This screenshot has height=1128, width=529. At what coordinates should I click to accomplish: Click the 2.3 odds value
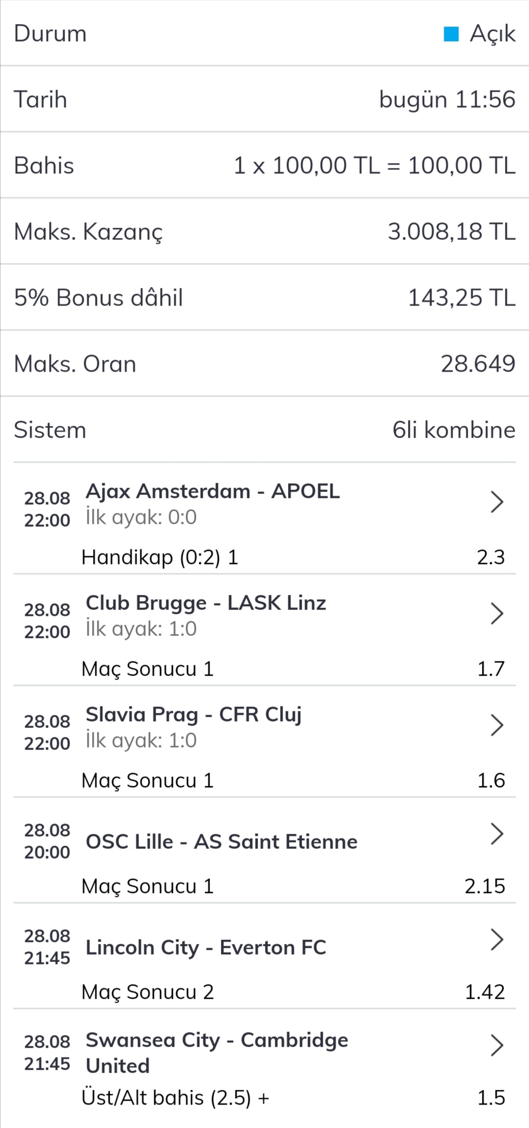click(491, 557)
